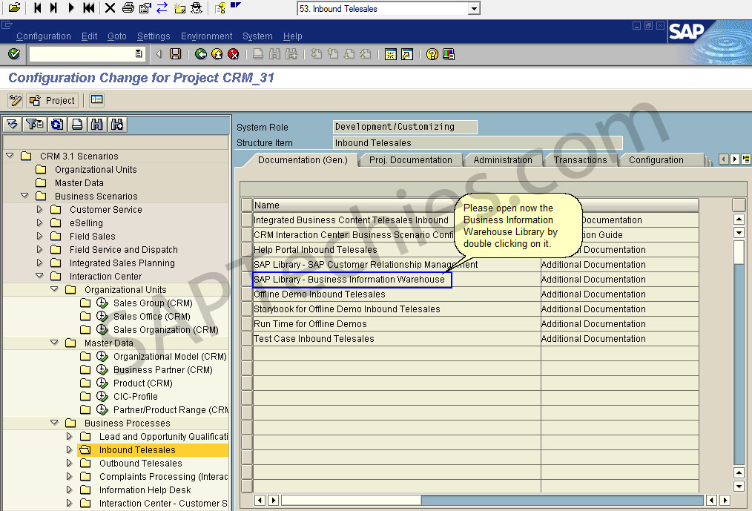Click the green Back arrow icon
Viewport: 752px width, 511px height.
tap(201, 54)
